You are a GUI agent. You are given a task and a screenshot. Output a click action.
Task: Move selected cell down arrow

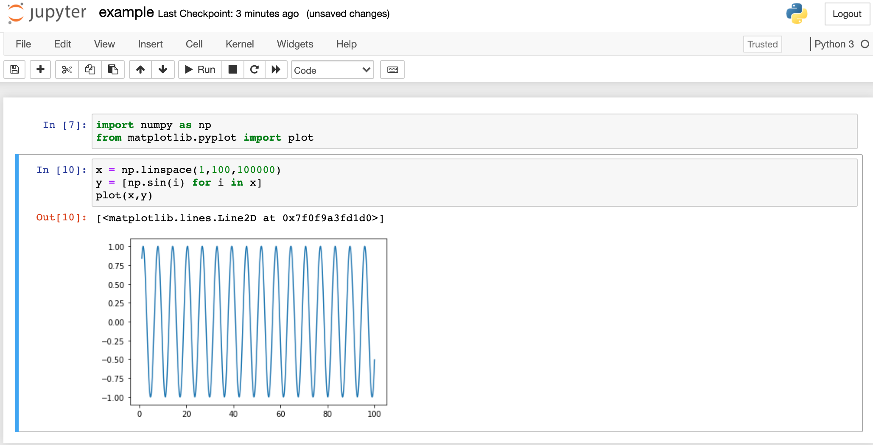click(163, 70)
